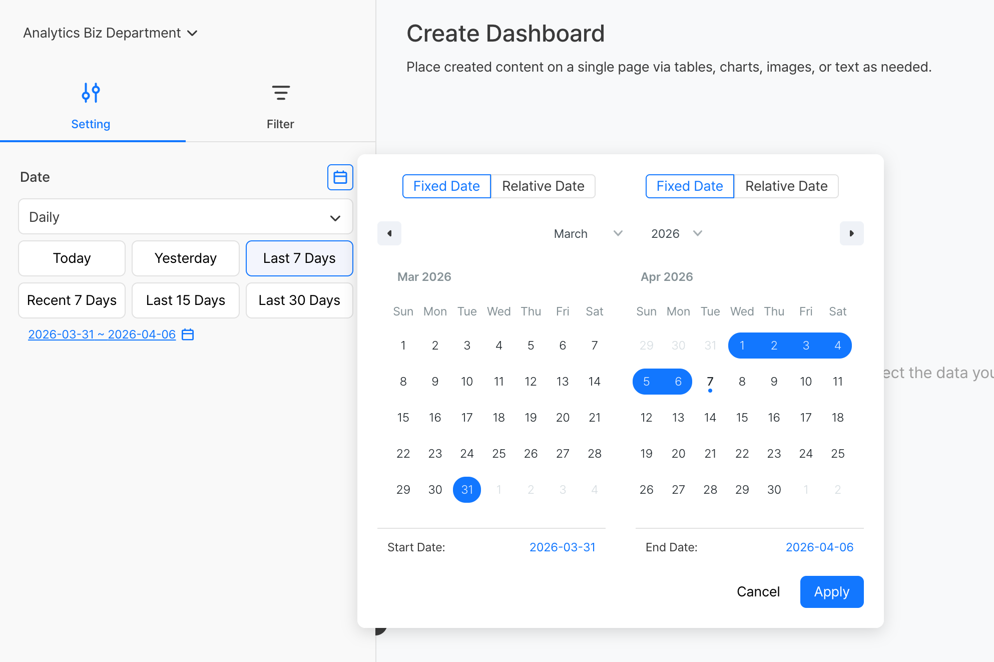Select right Relative Date toggle

[x=786, y=186]
